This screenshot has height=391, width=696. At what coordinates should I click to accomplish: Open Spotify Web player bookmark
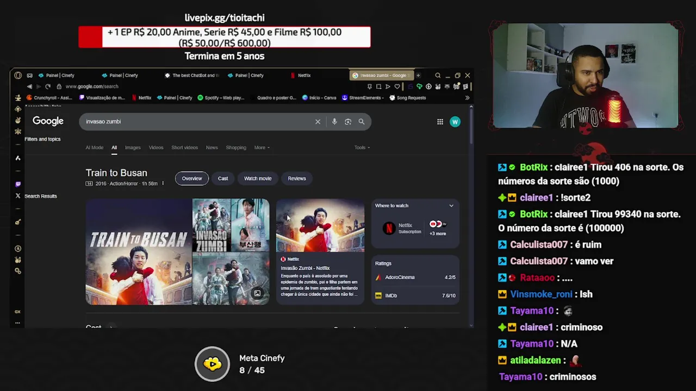coord(221,98)
